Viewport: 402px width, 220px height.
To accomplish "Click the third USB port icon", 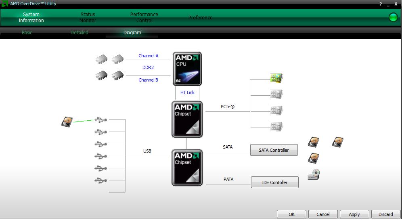I will coord(100,144).
